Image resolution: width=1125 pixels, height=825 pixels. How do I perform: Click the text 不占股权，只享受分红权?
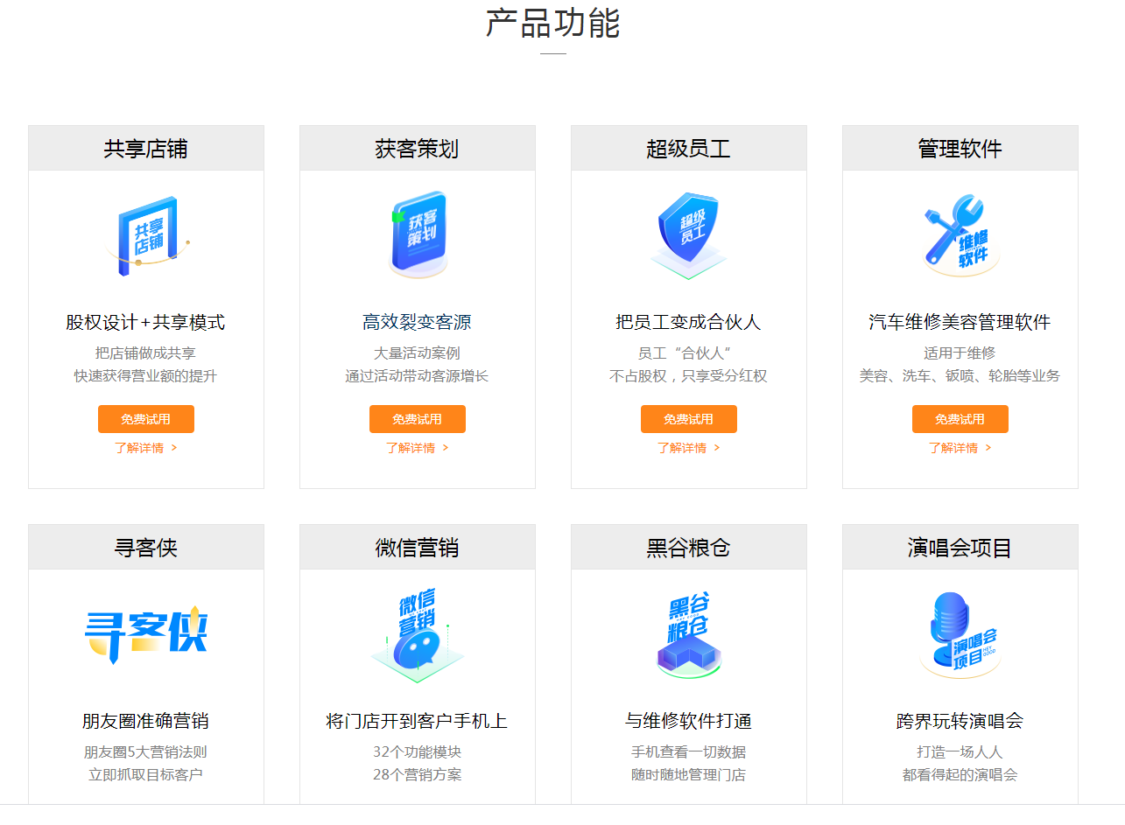(x=689, y=376)
